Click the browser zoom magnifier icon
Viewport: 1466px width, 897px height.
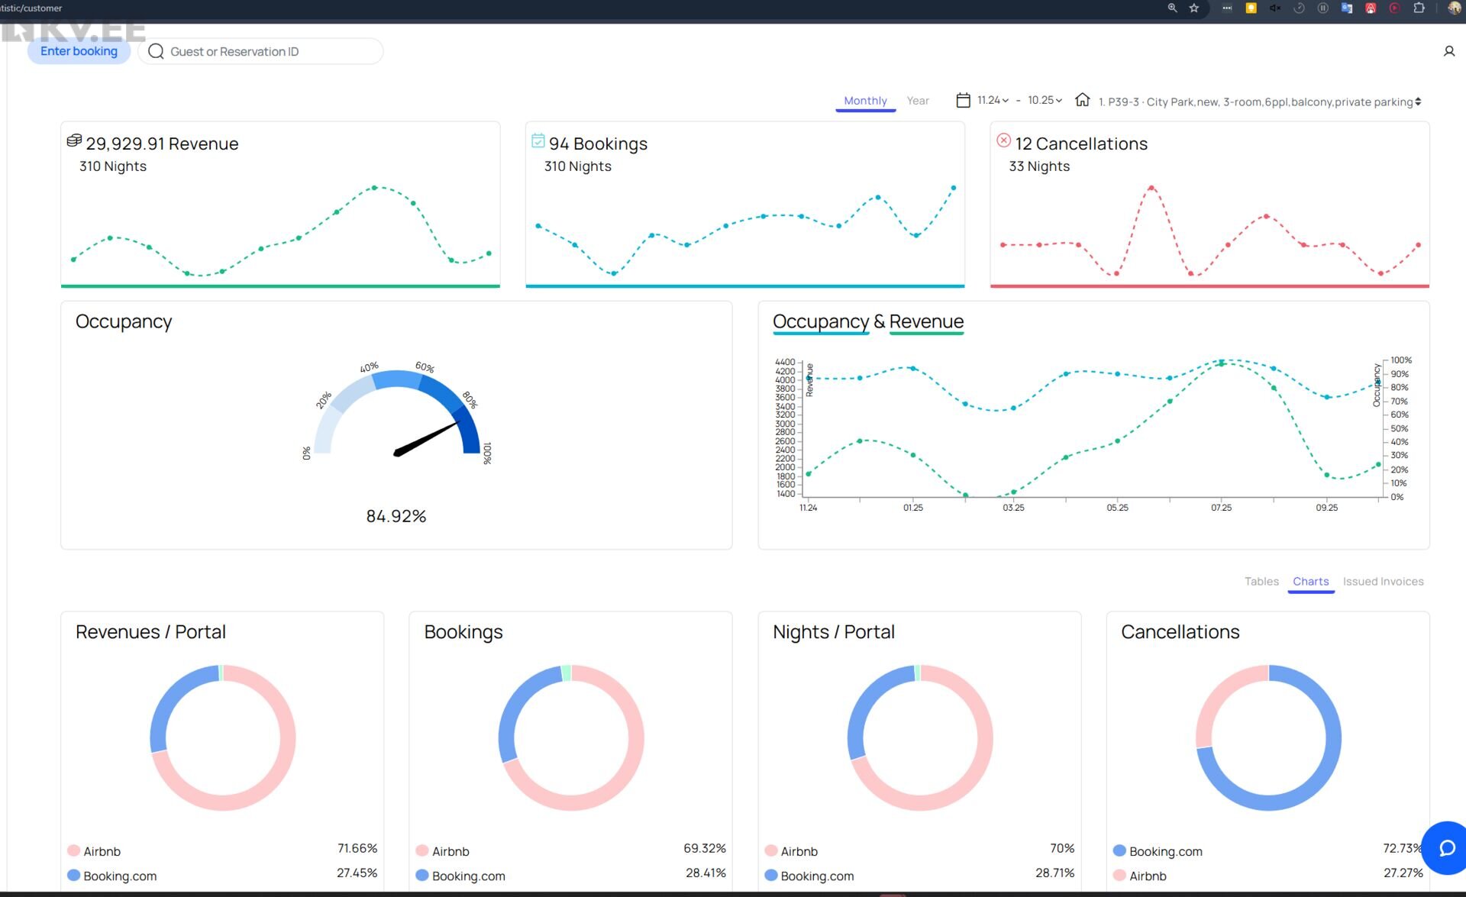[x=1172, y=8]
